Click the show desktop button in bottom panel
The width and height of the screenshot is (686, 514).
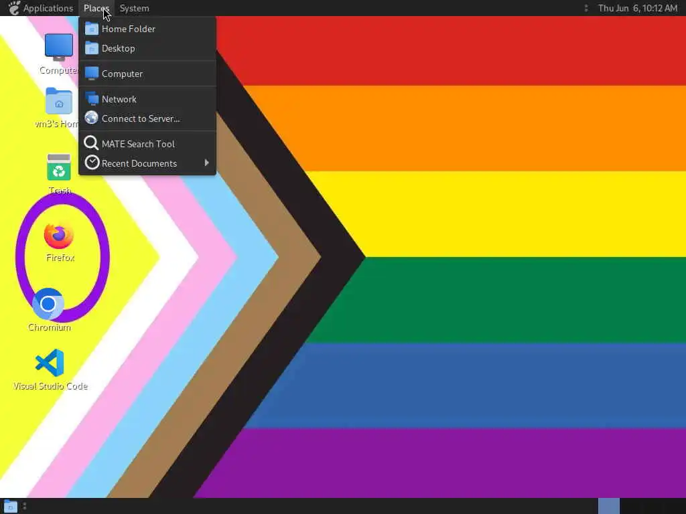[x=11, y=507]
